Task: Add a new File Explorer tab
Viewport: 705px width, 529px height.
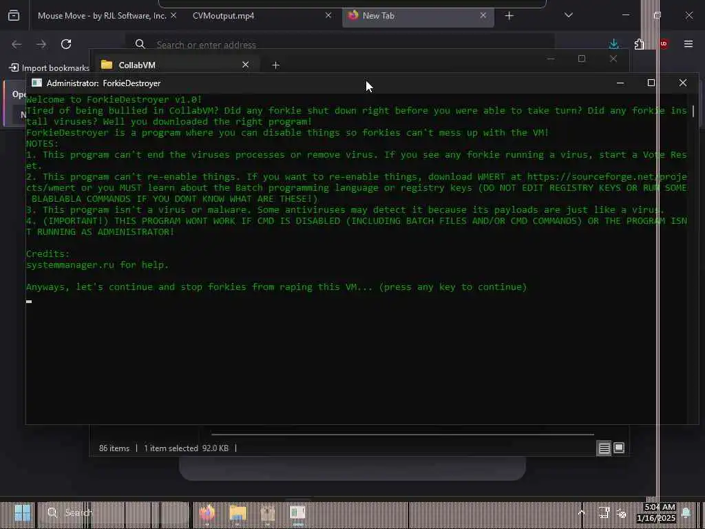Action: [x=276, y=65]
